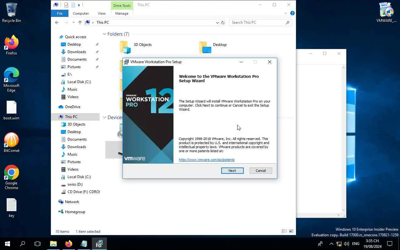Select the key text file on desktop
400x250 pixels.
coord(12,208)
